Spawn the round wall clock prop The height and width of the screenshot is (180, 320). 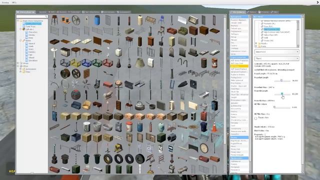click(204, 148)
